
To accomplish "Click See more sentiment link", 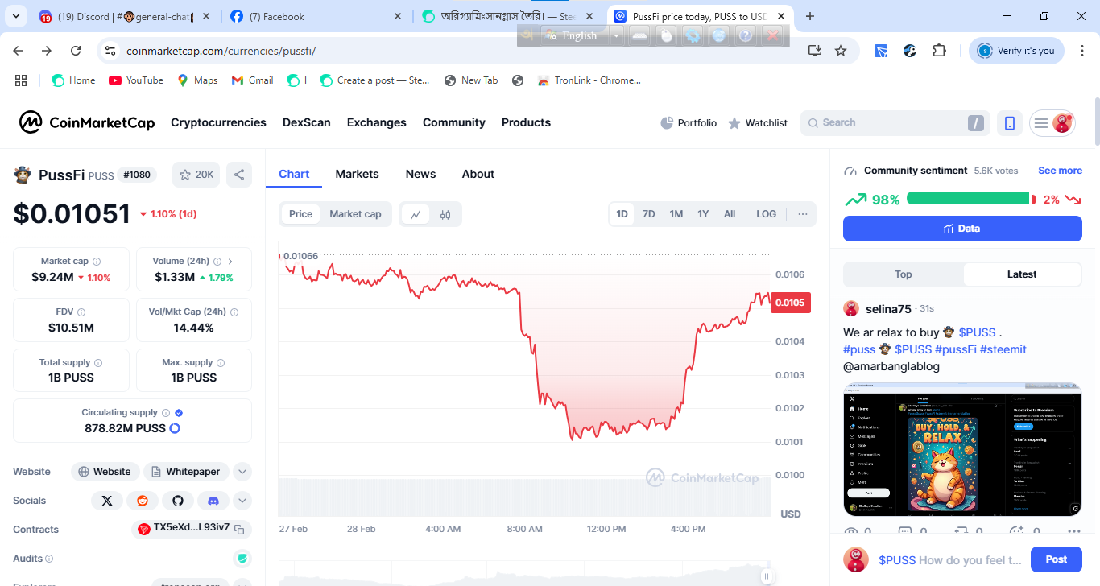I will 1060,171.
